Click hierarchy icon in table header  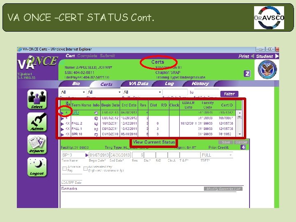(x=67, y=104)
